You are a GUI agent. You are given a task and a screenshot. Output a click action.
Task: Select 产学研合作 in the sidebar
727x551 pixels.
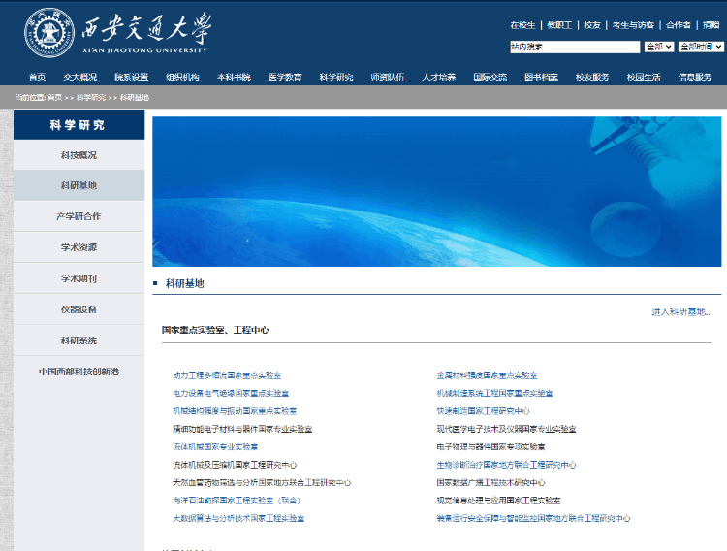tap(79, 216)
